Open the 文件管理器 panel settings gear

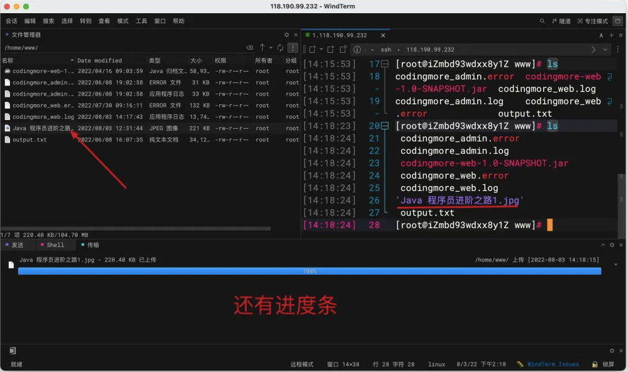click(287, 35)
